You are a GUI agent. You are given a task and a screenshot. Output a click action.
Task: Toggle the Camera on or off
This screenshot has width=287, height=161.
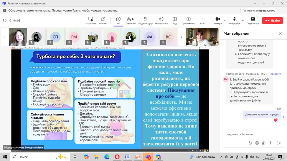click(x=217, y=19)
